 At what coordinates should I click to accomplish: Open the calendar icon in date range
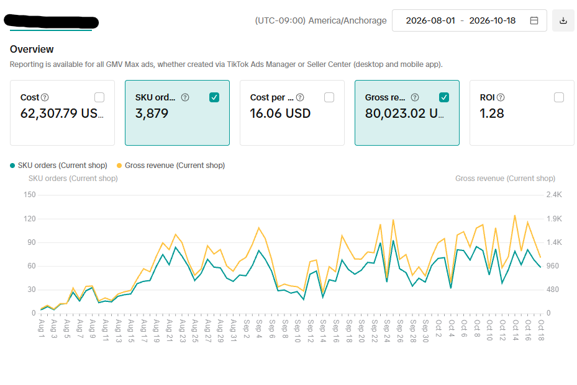534,20
